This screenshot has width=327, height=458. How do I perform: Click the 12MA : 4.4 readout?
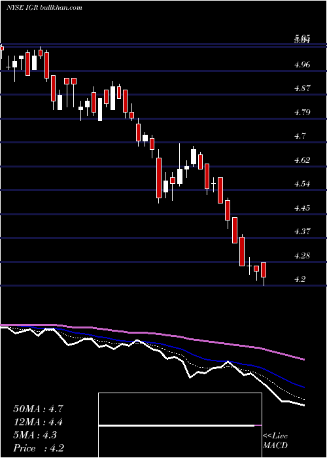38,422
